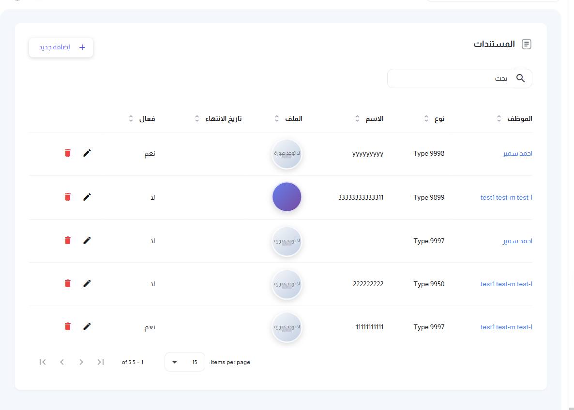Open test1 test-m test-l link in Type 9950 row
The image size is (574, 410).
506,284
